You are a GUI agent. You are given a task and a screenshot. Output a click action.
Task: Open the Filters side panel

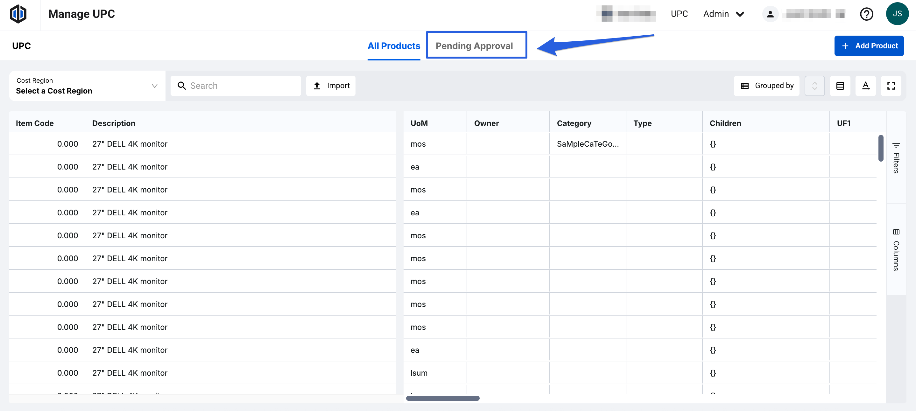896,158
